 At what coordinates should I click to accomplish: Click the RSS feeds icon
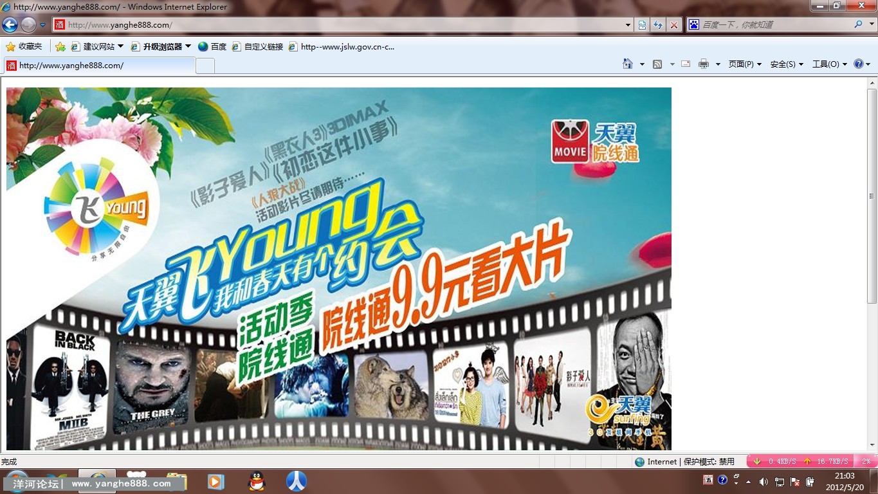657,64
